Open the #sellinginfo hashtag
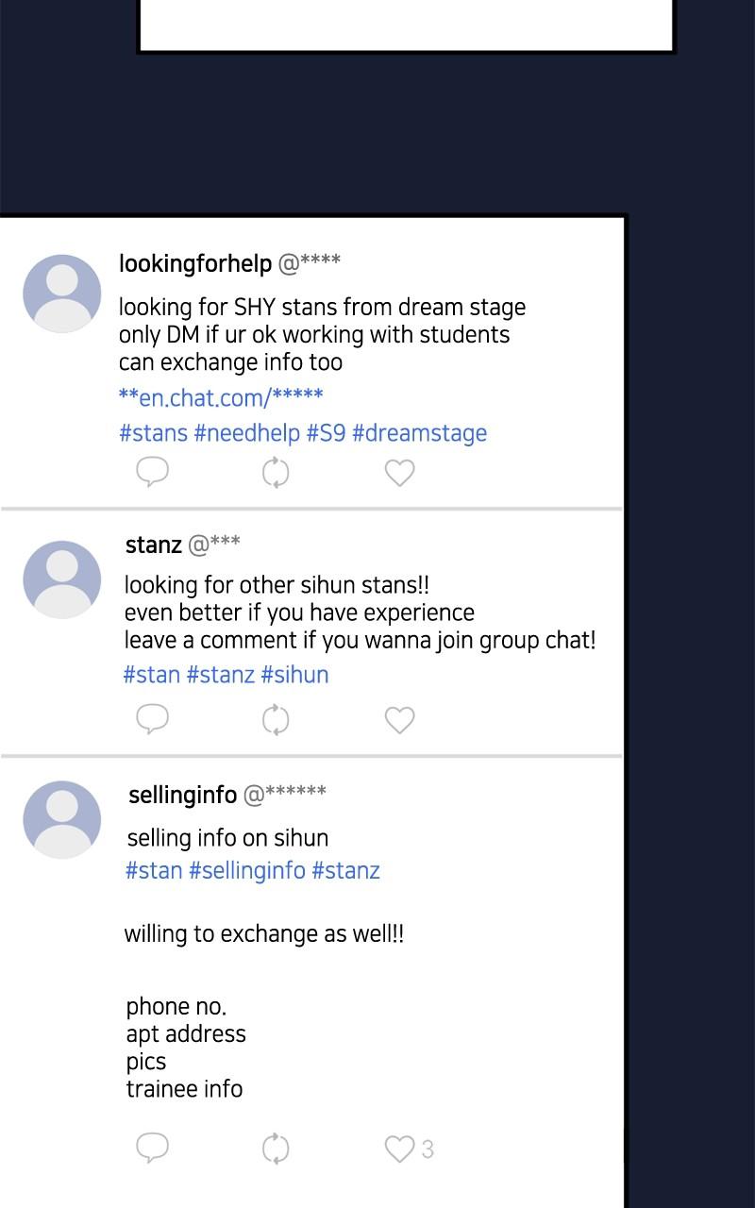 247,870
